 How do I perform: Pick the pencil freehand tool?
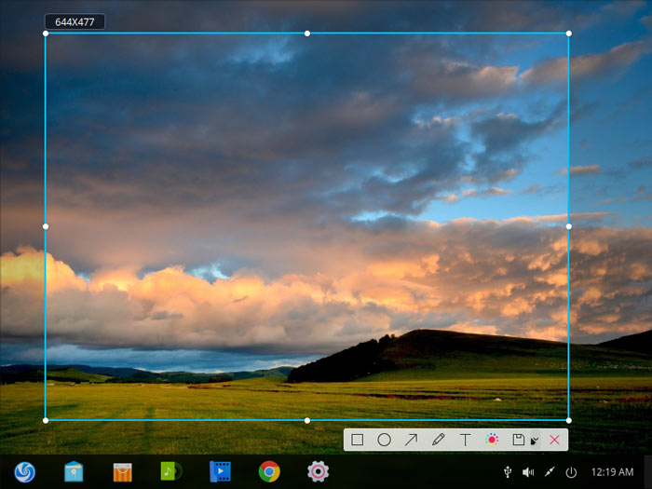pos(439,440)
